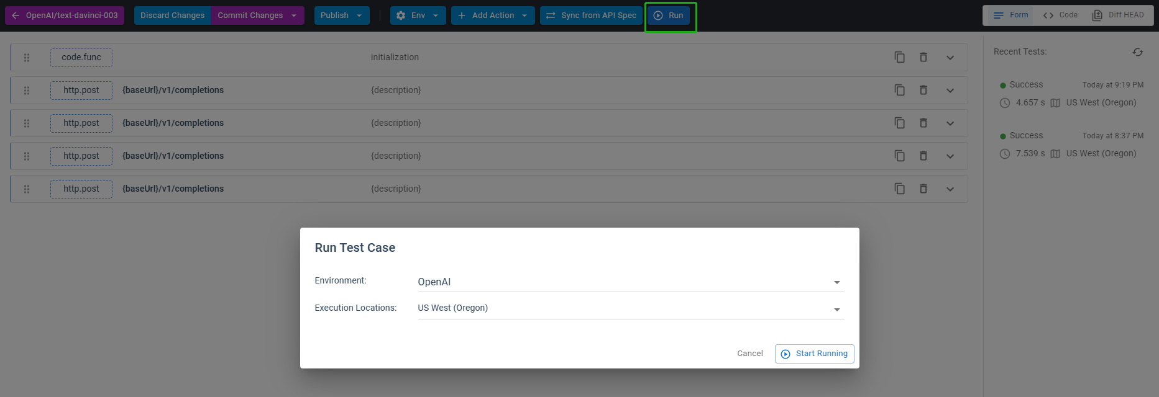Click the code.func action label
Image resolution: width=1159 pixels, height=397 pixels.
[81, 58]
